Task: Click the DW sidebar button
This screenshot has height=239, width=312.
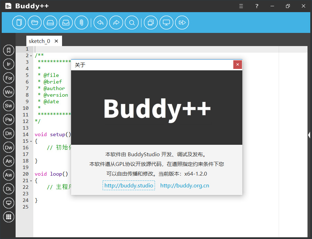Action: point(9,147)
